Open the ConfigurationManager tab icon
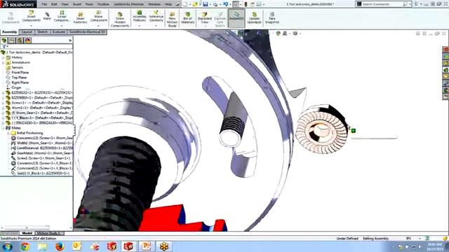 20,41
